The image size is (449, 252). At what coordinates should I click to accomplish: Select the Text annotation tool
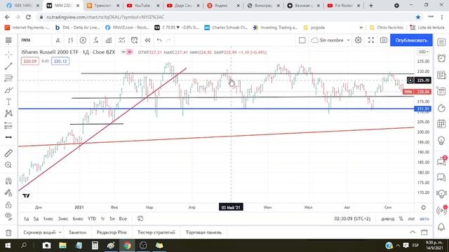tap(8, 101)
